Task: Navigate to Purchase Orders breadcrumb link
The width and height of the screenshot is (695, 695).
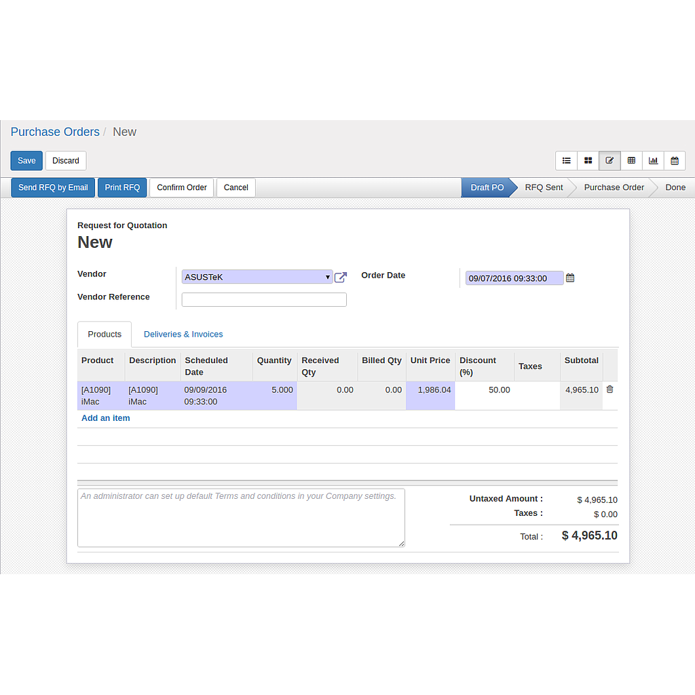Action: pos(55,132)
